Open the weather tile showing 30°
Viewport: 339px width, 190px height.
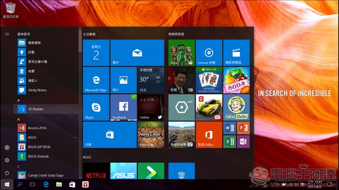[x=151, y=80]
